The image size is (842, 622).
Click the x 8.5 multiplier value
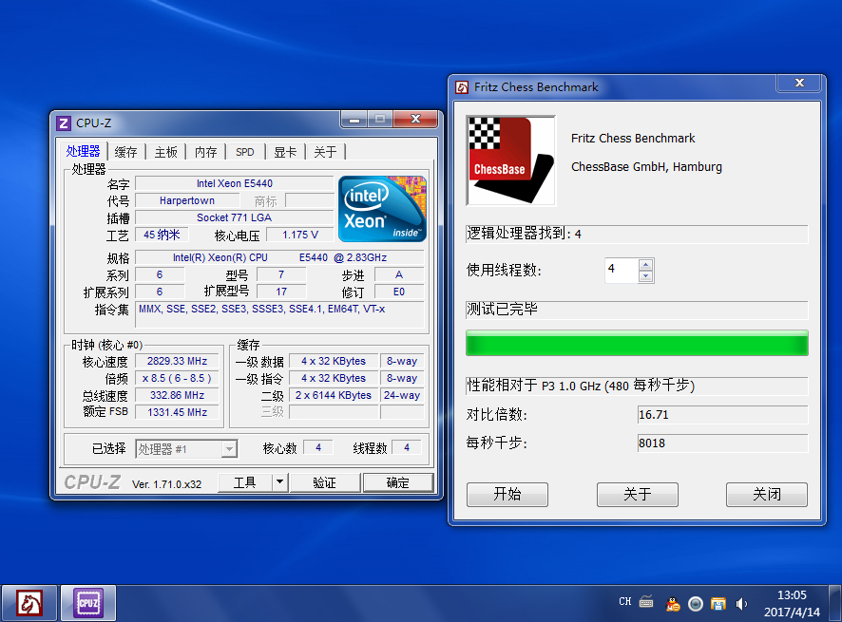coord(177,378)
